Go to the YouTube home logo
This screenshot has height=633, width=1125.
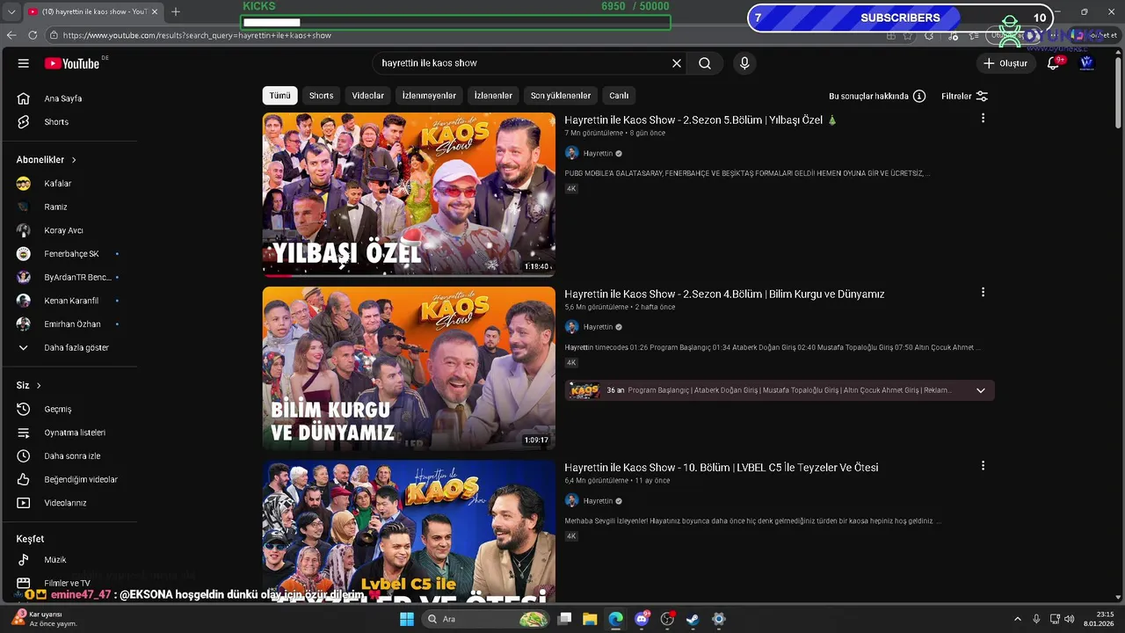pos(72,63)
